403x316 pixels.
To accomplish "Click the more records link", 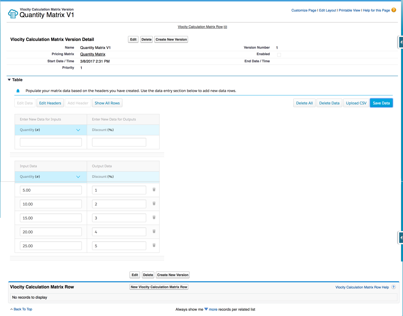I will (x=213, y=309).
